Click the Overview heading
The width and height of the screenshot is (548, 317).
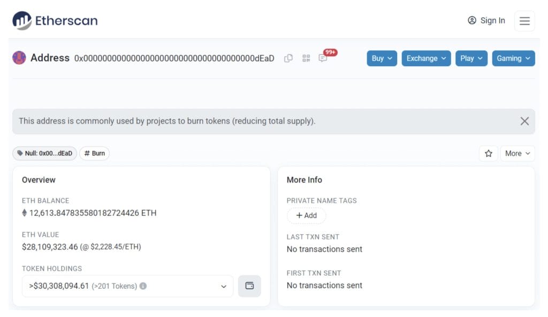tap(39, 180)
